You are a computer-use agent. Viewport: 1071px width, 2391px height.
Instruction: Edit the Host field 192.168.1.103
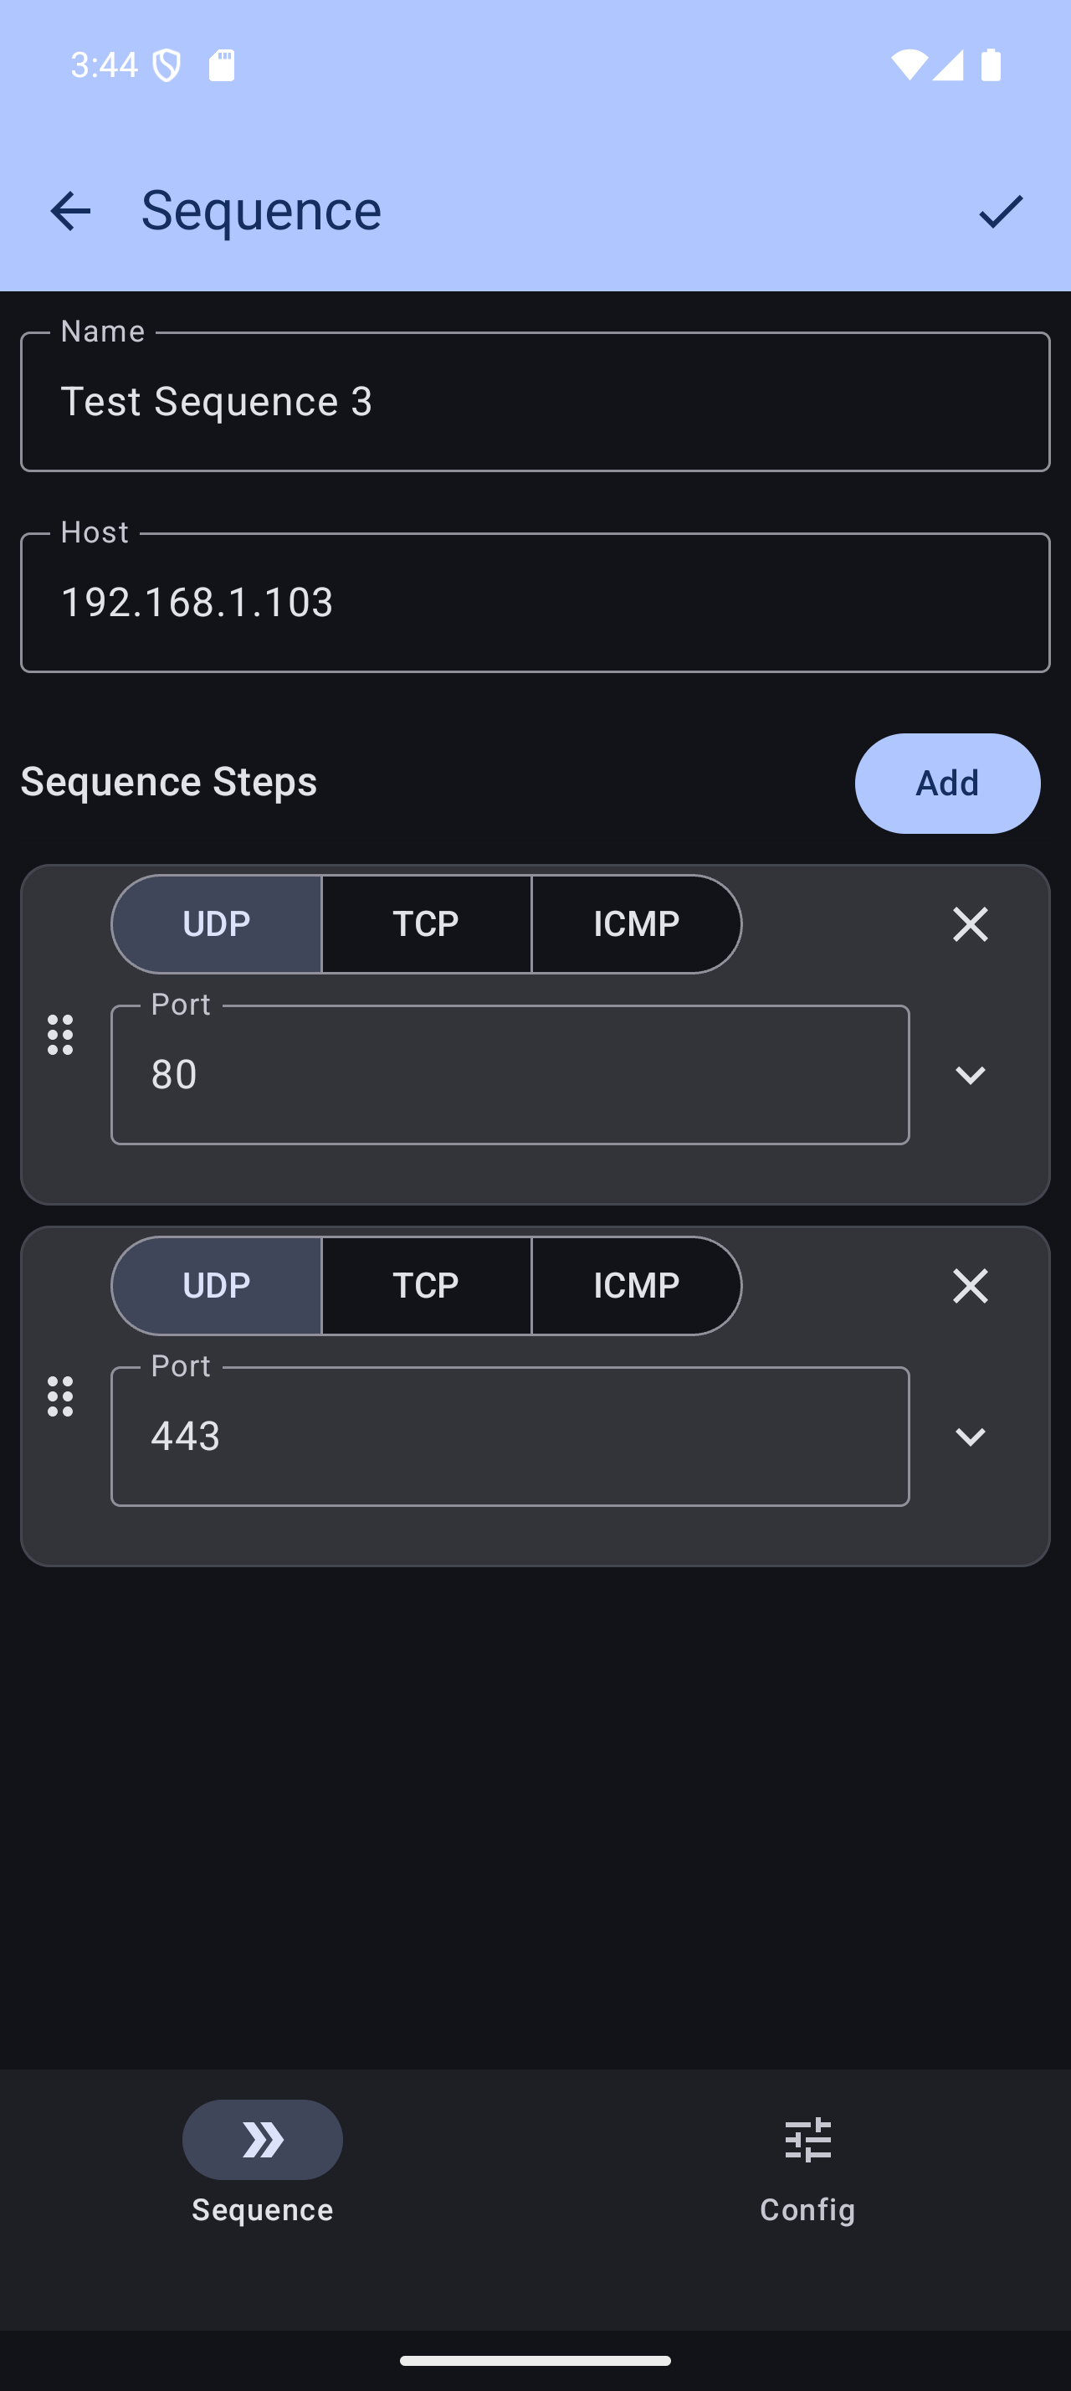pyautogui.click(x=535, y=603)
